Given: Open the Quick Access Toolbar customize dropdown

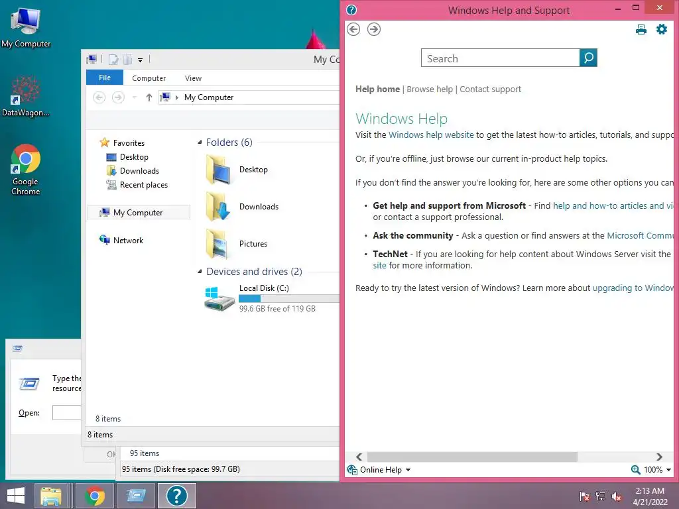Looking at the screenshot, I should coord(141,60).
